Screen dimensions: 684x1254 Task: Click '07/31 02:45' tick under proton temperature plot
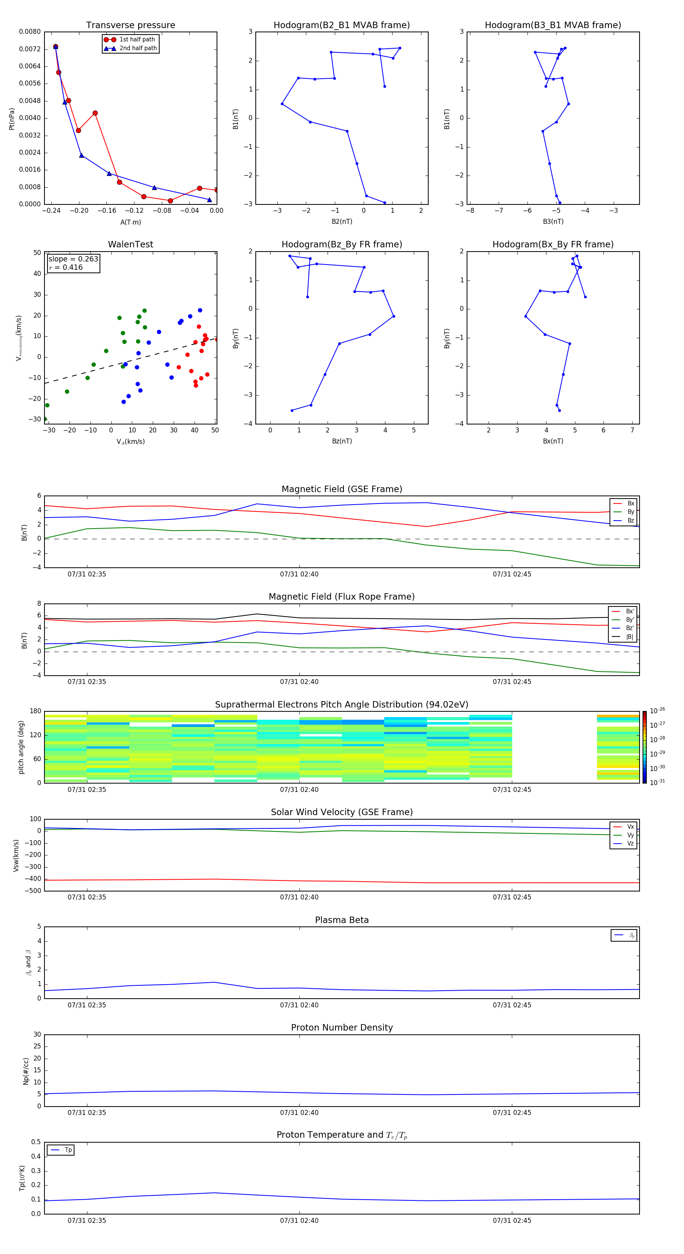tap(511, 1221)
